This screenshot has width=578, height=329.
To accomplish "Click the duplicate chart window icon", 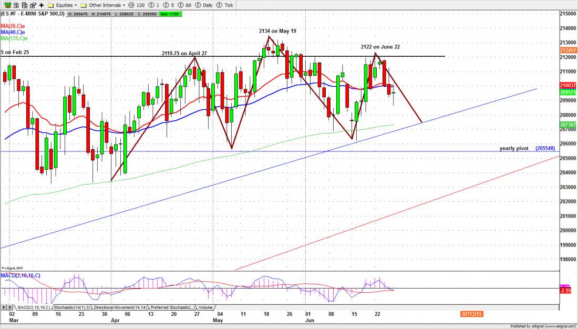I will point(25,4).
